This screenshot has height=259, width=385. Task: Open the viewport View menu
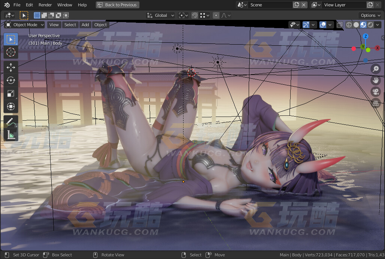(x=54, y=25)
